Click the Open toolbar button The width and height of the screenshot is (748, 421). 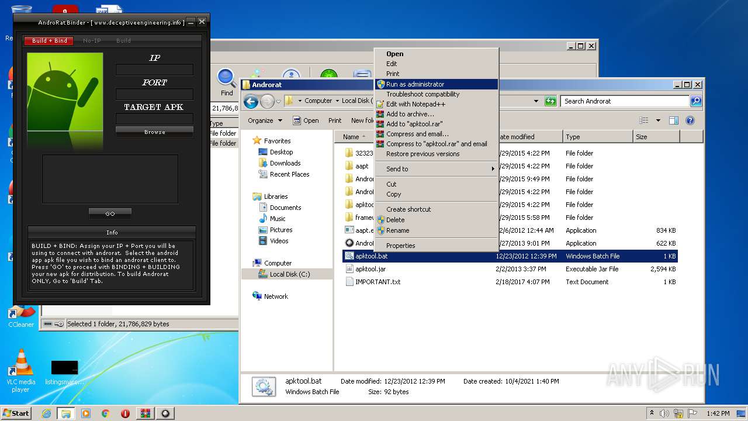tap(306, 120)
